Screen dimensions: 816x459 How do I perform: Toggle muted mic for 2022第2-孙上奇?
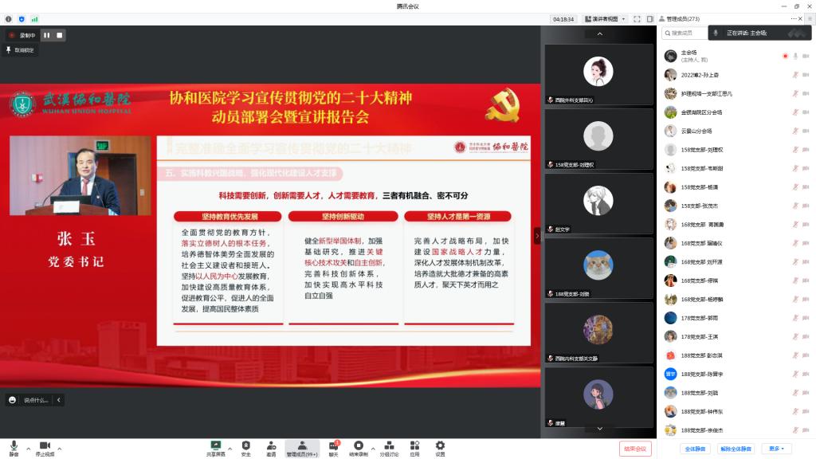(796, 75)
